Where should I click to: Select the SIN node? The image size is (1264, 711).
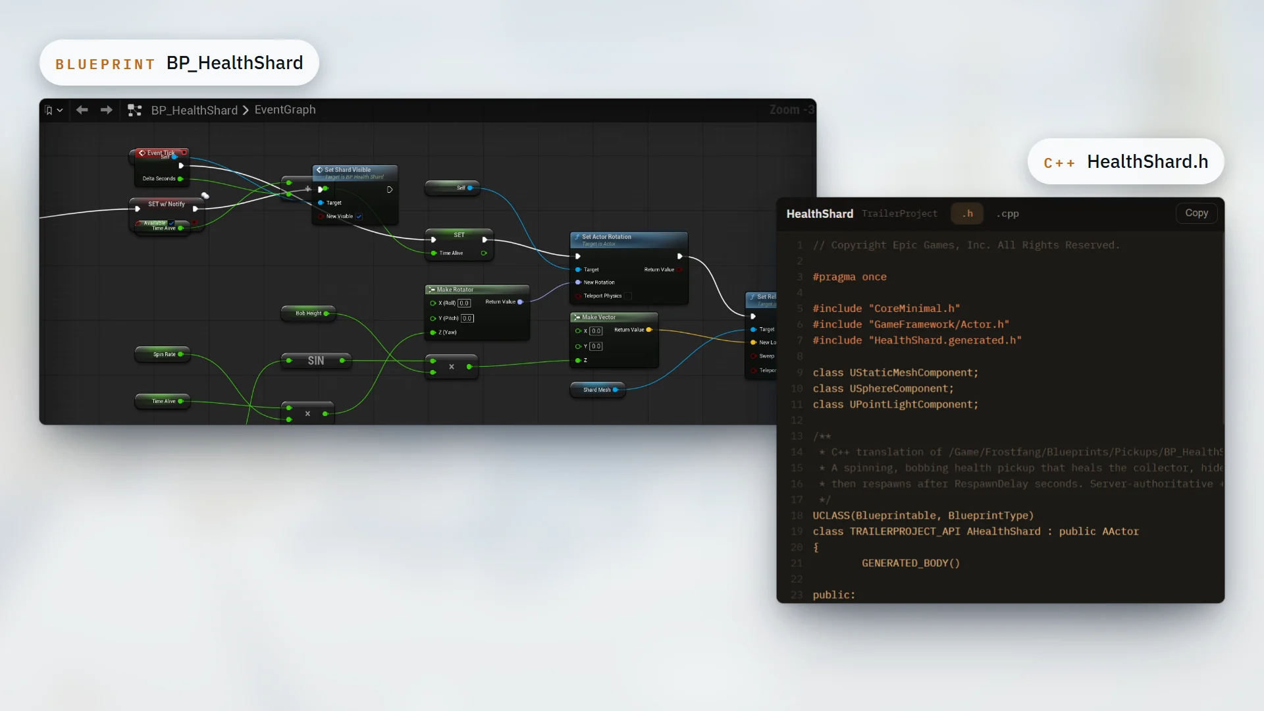[316, 361]
